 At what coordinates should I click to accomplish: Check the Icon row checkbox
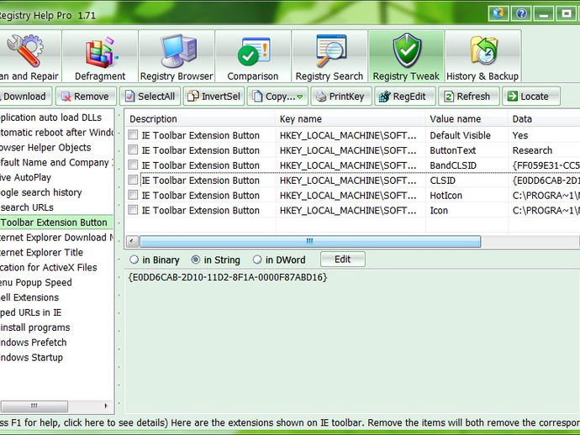(x=133, y=210)
